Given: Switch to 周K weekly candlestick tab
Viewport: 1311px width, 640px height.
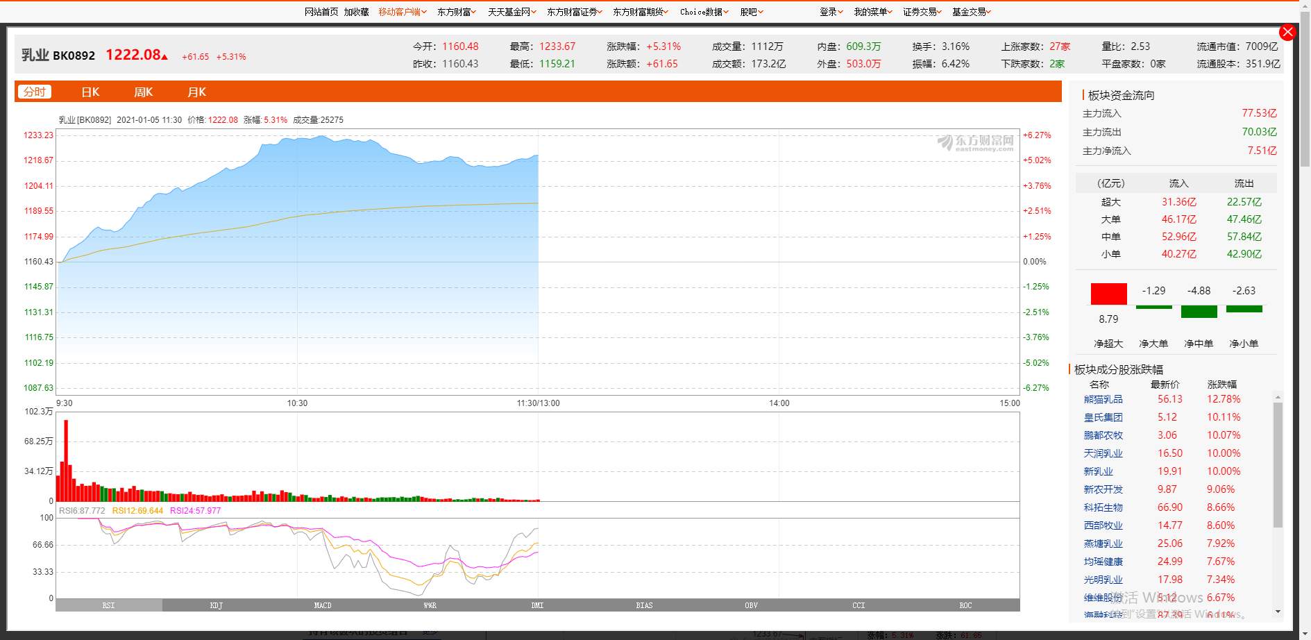Looking at the screenshot, I should 143,92.
